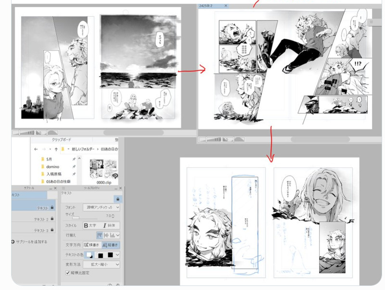Click the lock icon on テキスト 2
385x290 pixels.
tap(52, 219)
